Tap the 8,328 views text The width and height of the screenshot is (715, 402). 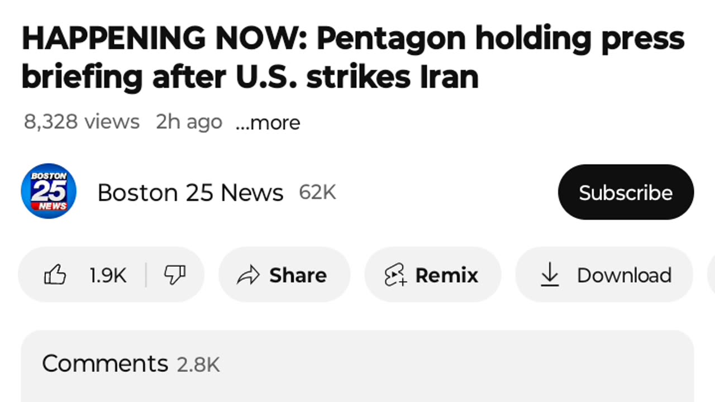click(82, 122)
